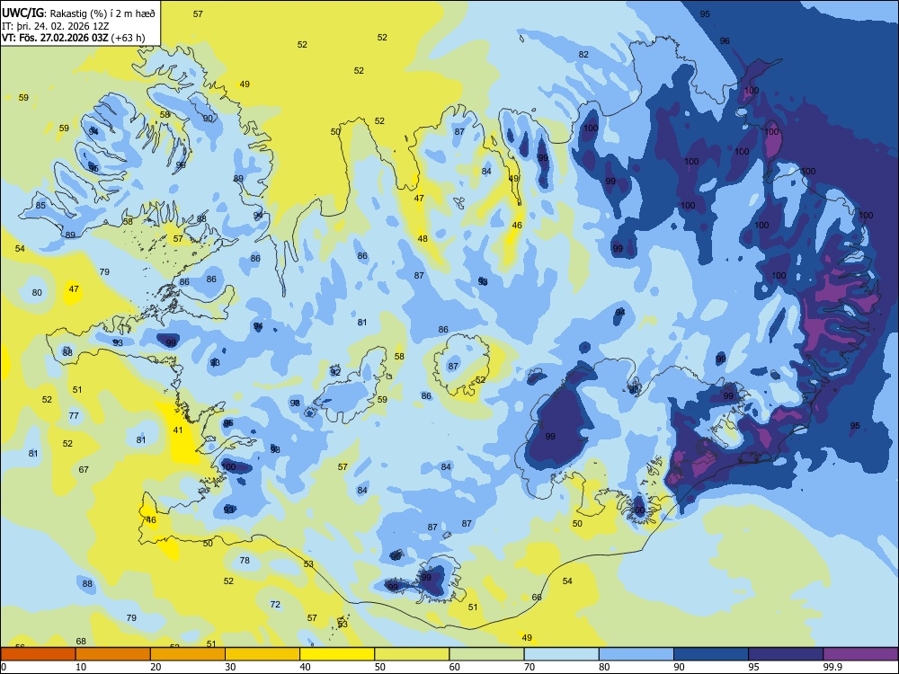Click the '72' humidity value on the map
The width and height of the screenshot is (899, 674).
coord(275,604)
